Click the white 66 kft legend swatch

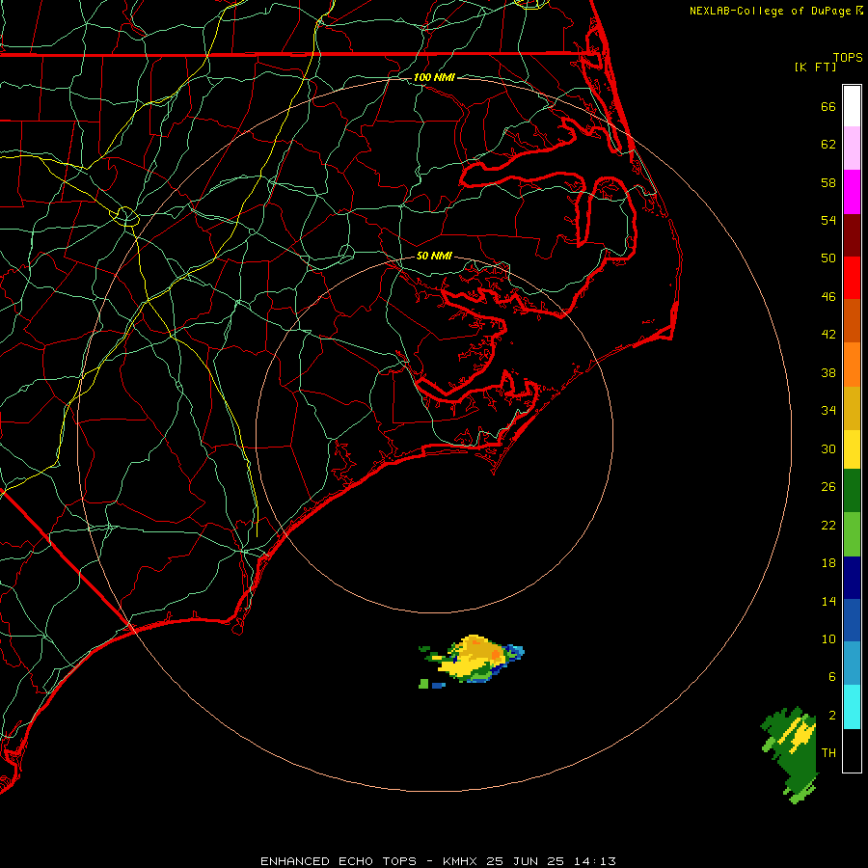(852, 106)
